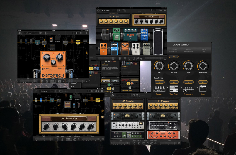
Task: Click the orange plus add icon in distortion window
Action: [87, 53]
